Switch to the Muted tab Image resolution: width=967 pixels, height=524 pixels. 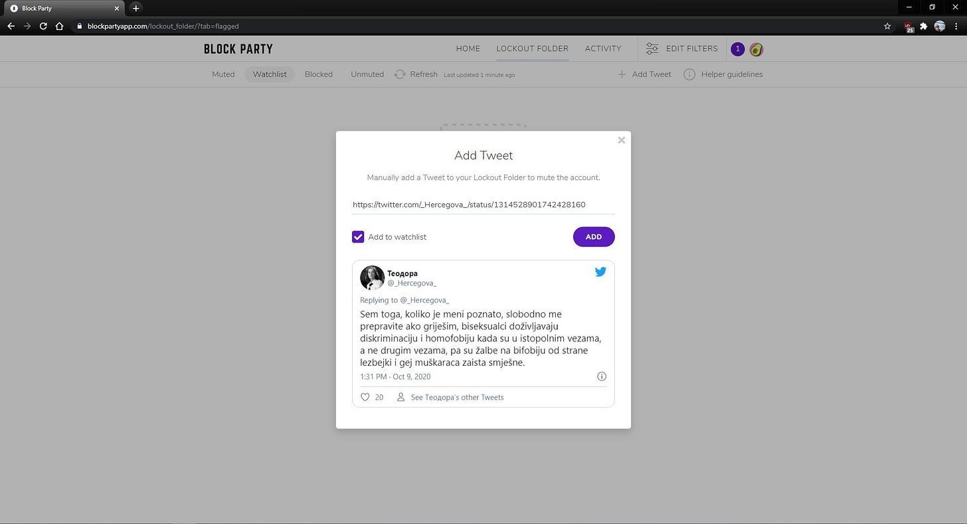pos(223,74)
